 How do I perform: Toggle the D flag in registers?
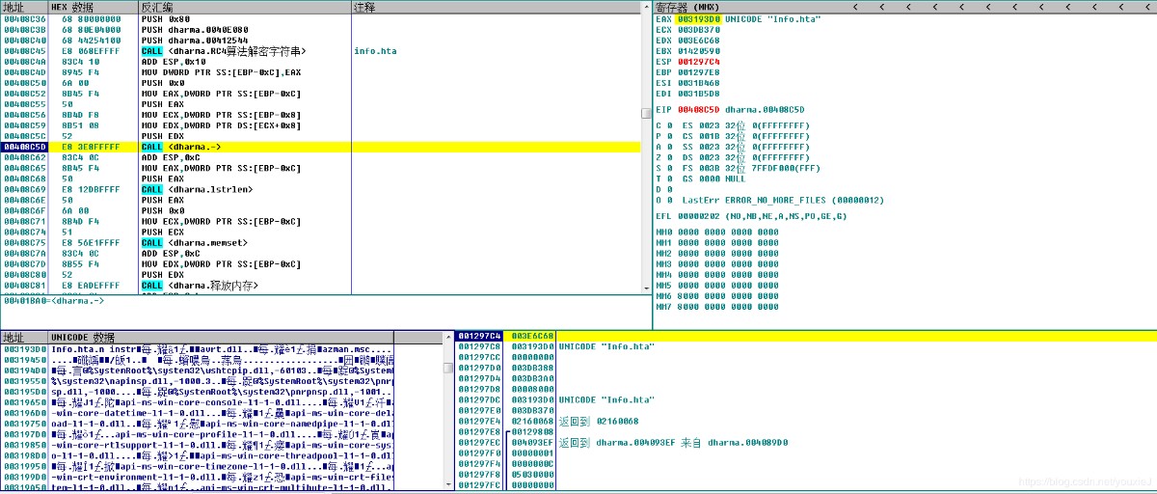click(663, 189)
